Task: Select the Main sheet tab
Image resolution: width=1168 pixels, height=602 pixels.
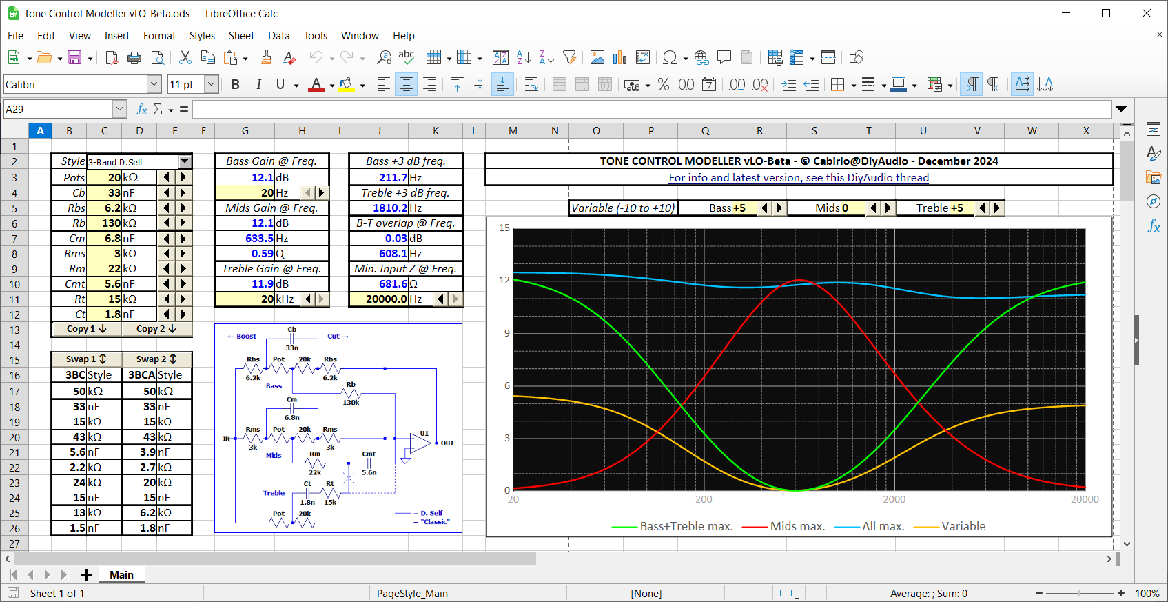Action: [121, 574]
